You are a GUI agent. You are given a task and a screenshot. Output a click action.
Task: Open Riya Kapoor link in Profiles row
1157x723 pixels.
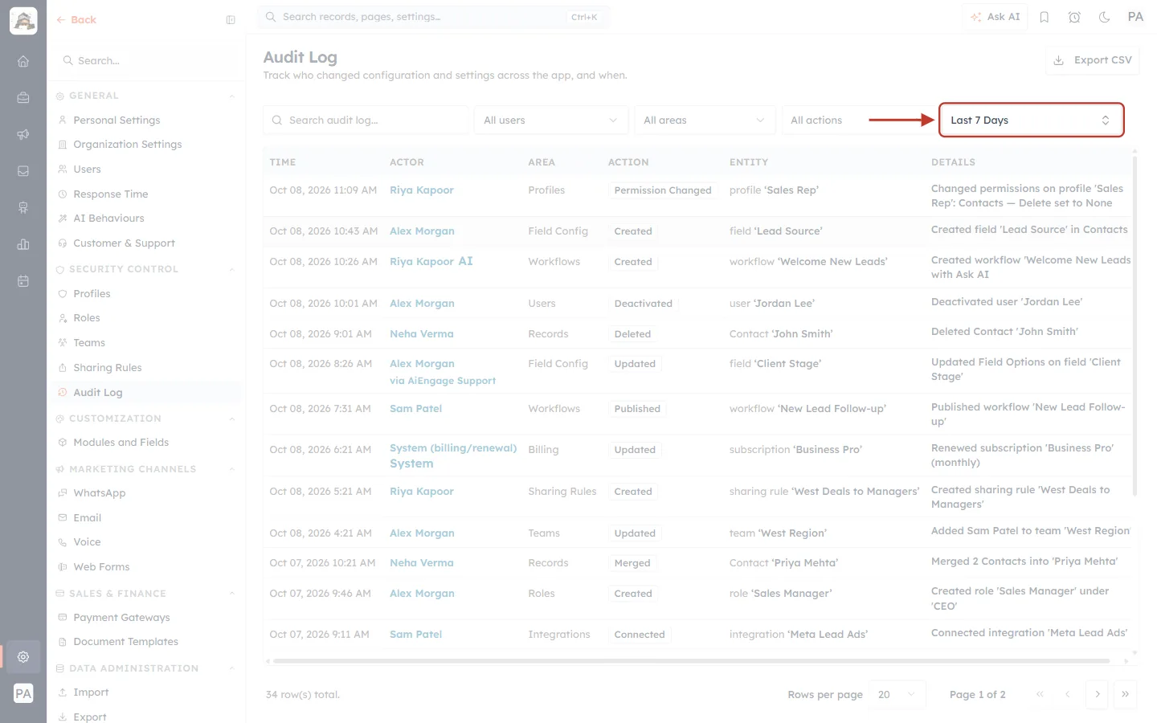pyautogui.click(x=422, y=190)
